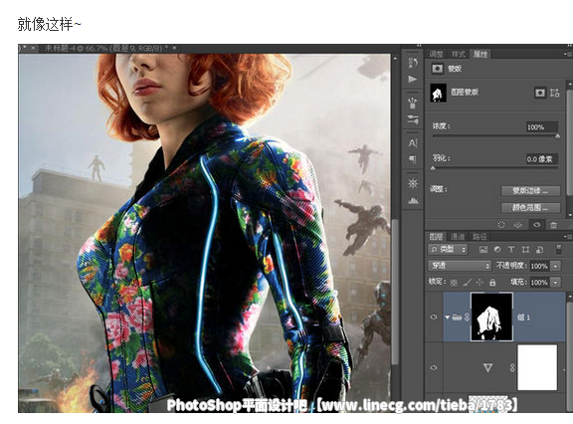
Task: Open the Histogram panel icon
Action: coord(413,200)
